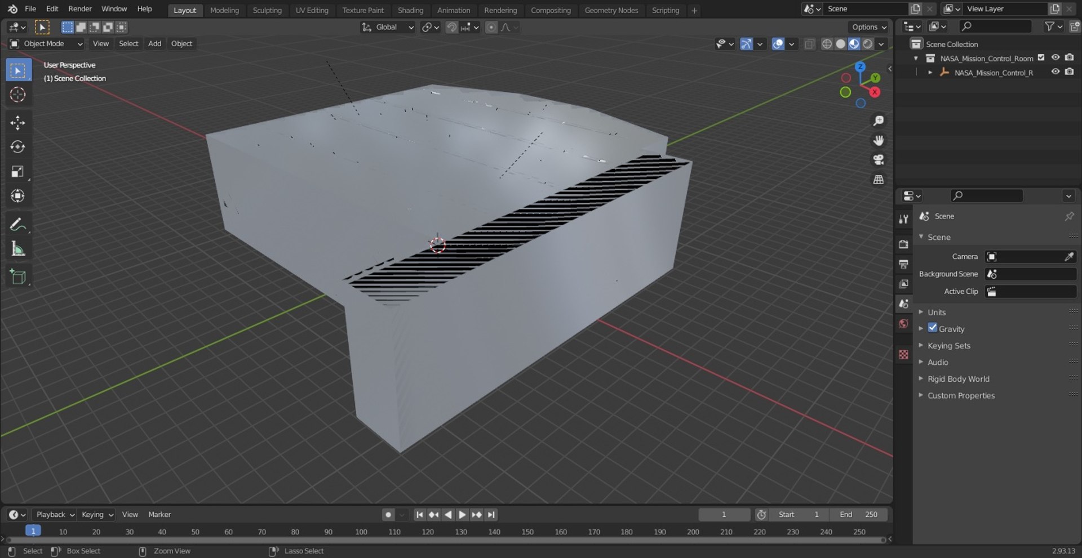Open the Object Mode dropdown
Viewport: 1082px width, 558px height.
click(46, 44)
